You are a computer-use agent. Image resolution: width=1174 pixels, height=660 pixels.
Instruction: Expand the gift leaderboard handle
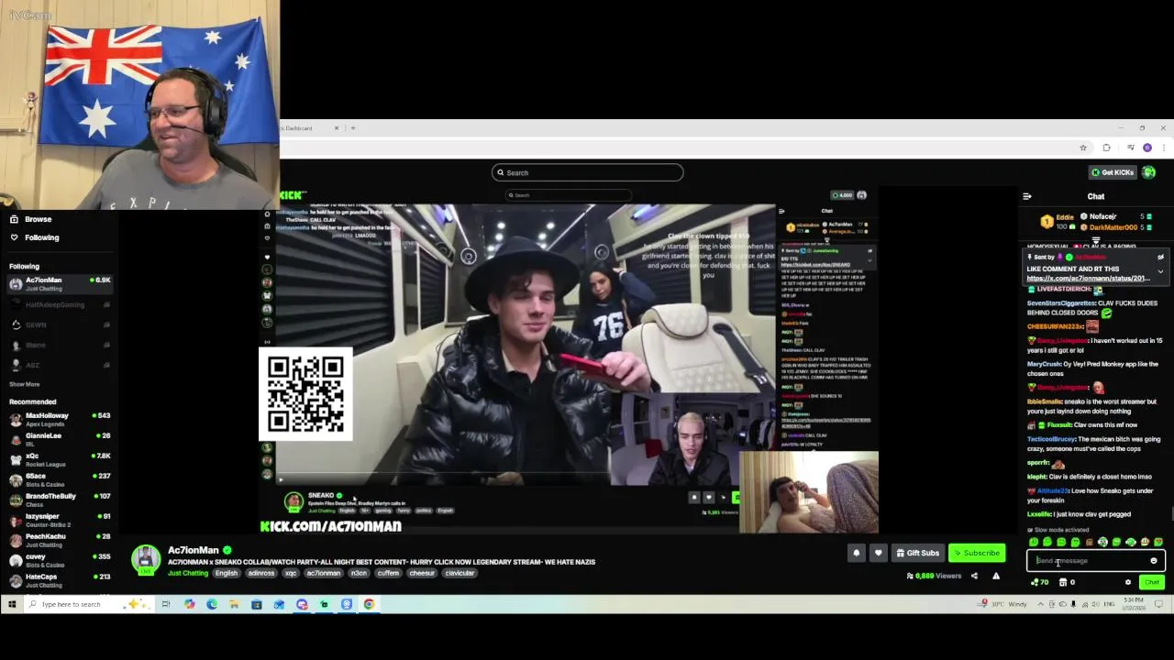click(x=1096, y=240)
